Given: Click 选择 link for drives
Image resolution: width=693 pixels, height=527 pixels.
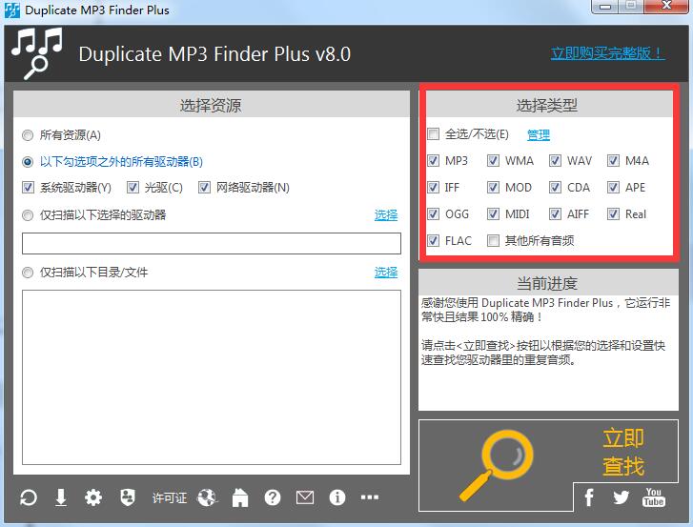Looking at the screenshot, I should pos(386,214).
